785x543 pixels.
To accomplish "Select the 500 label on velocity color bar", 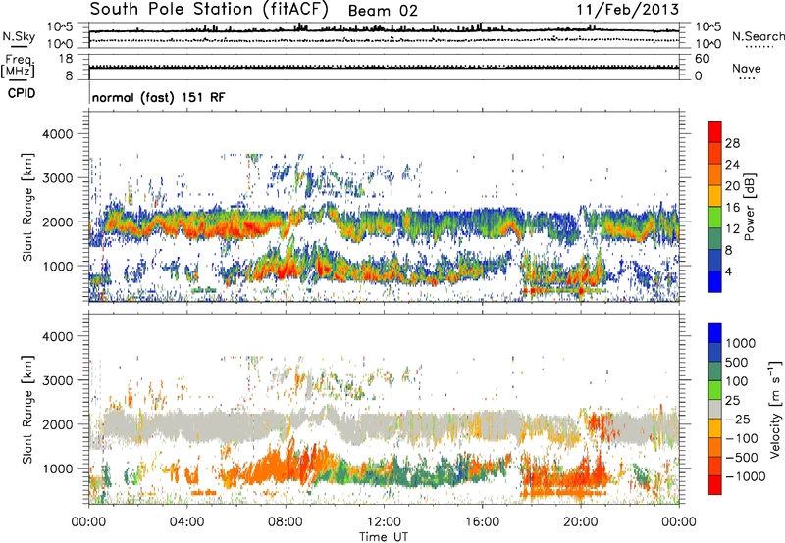I will tap(737, 362).
